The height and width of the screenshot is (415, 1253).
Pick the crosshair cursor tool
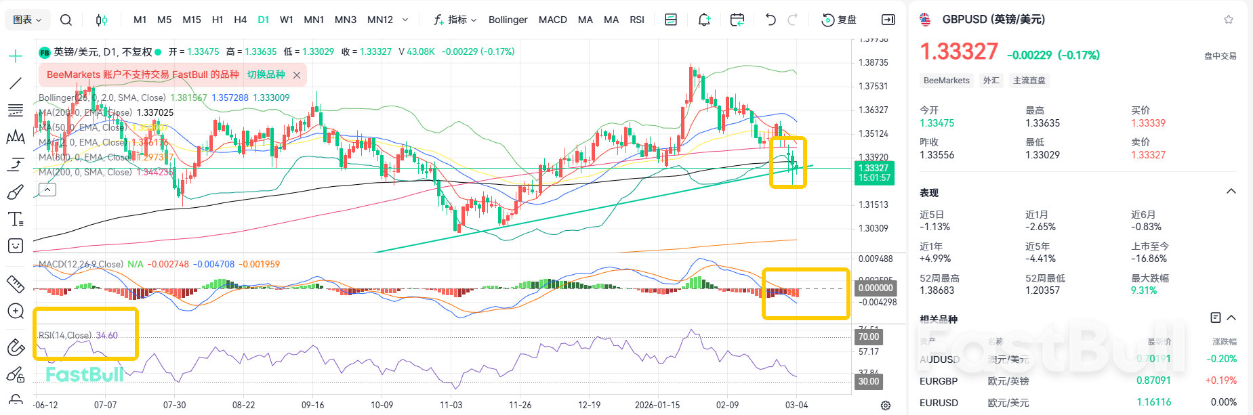pos(16,56)
